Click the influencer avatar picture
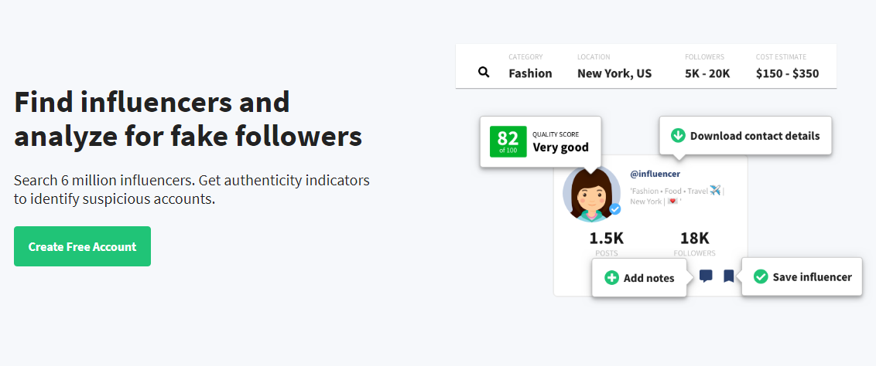This screenshot has width=876, height=366. click(592, 194)
